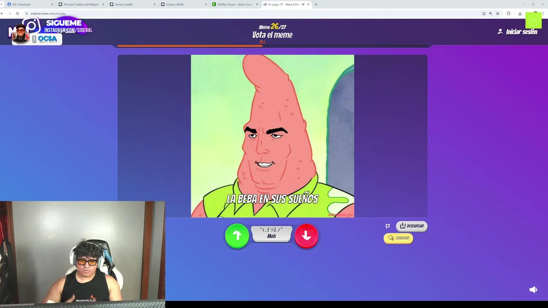Switch to The best ChatBot and Widgets tab
Screen dimensions: 548x308
tap(81, 4)
